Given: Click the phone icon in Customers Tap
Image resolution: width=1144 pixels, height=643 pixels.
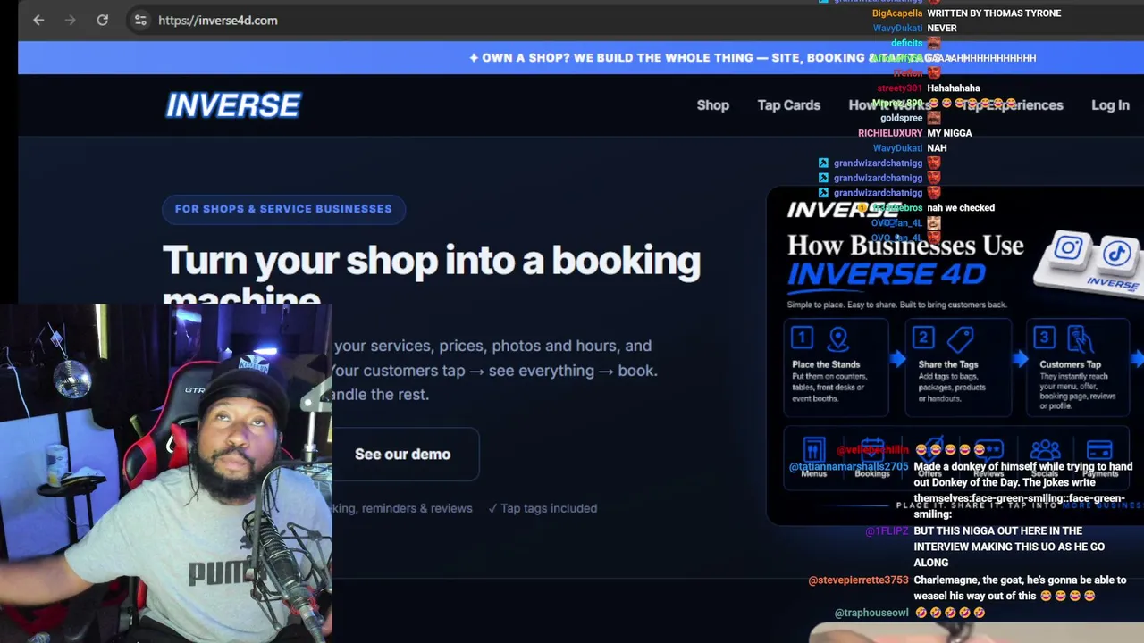Looking at the screenshot, I should (x=1081, y=339).
